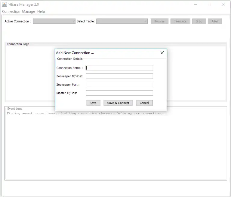Click the Drop table button
The width and height of the screenshot is (231, 197).
[199, 21]
